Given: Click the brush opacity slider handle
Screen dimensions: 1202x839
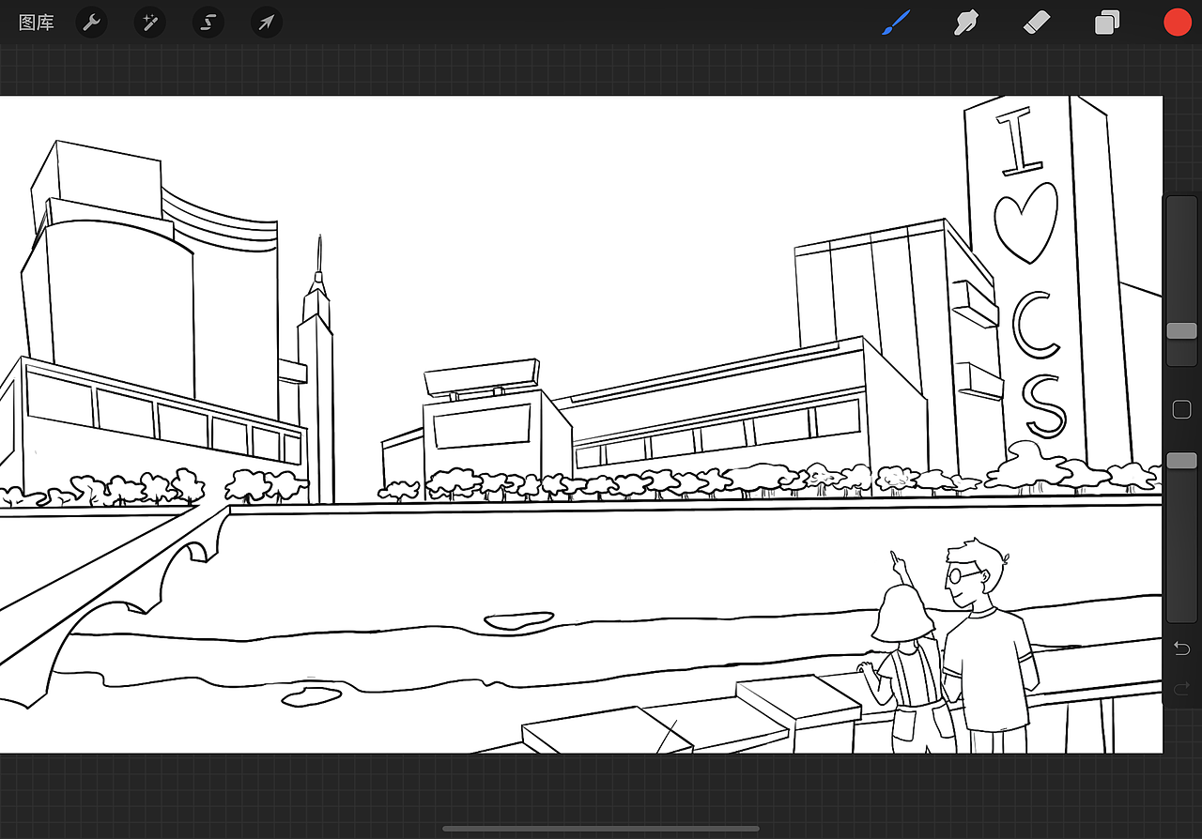Looking at the screenshot, I should 1181,460.
